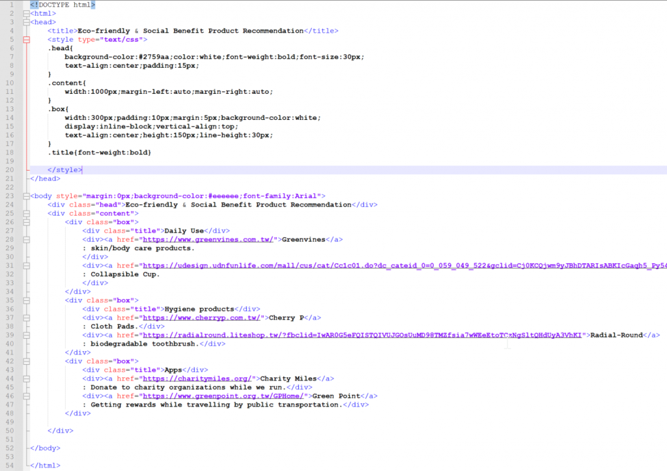This screenshot has height=471, width=667.
Task: Click the ": Collapsible Cup." text
Action: coord(121,274)
